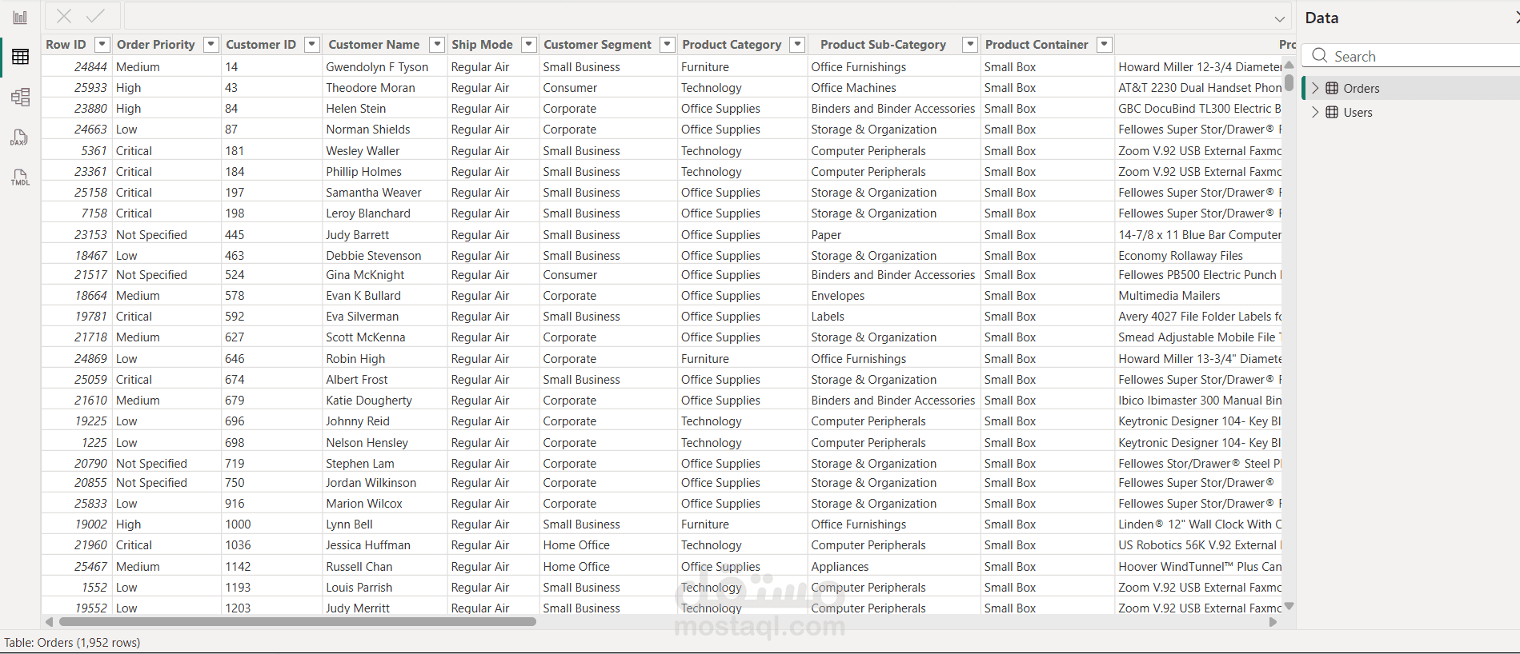This screenshot has height=654, width=1520.
Task: Commit formula with the checkmark icon
Action: (x=95, y=16)
